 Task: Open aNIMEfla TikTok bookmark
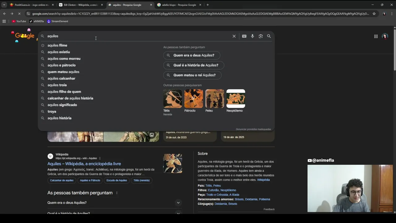(37, 21)
